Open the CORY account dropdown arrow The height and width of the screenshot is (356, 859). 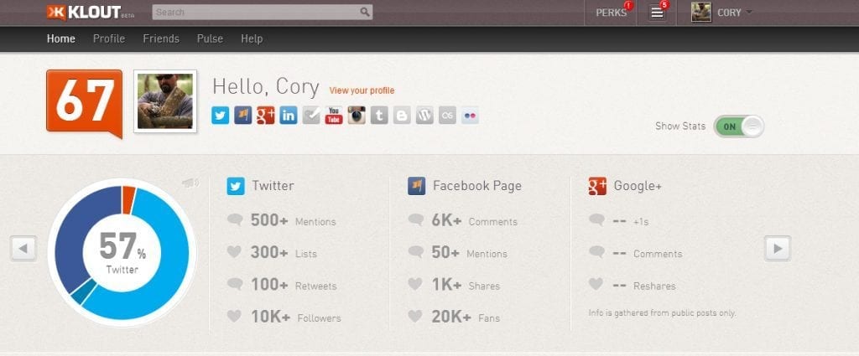(749, 12)
